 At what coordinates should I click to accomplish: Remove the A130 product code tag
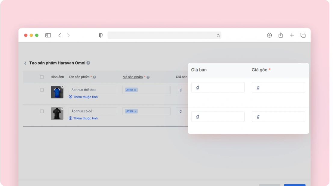135,111
